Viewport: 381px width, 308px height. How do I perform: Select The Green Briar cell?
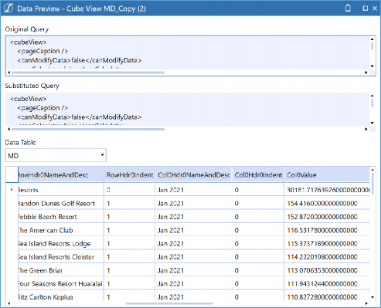[61, 270]
